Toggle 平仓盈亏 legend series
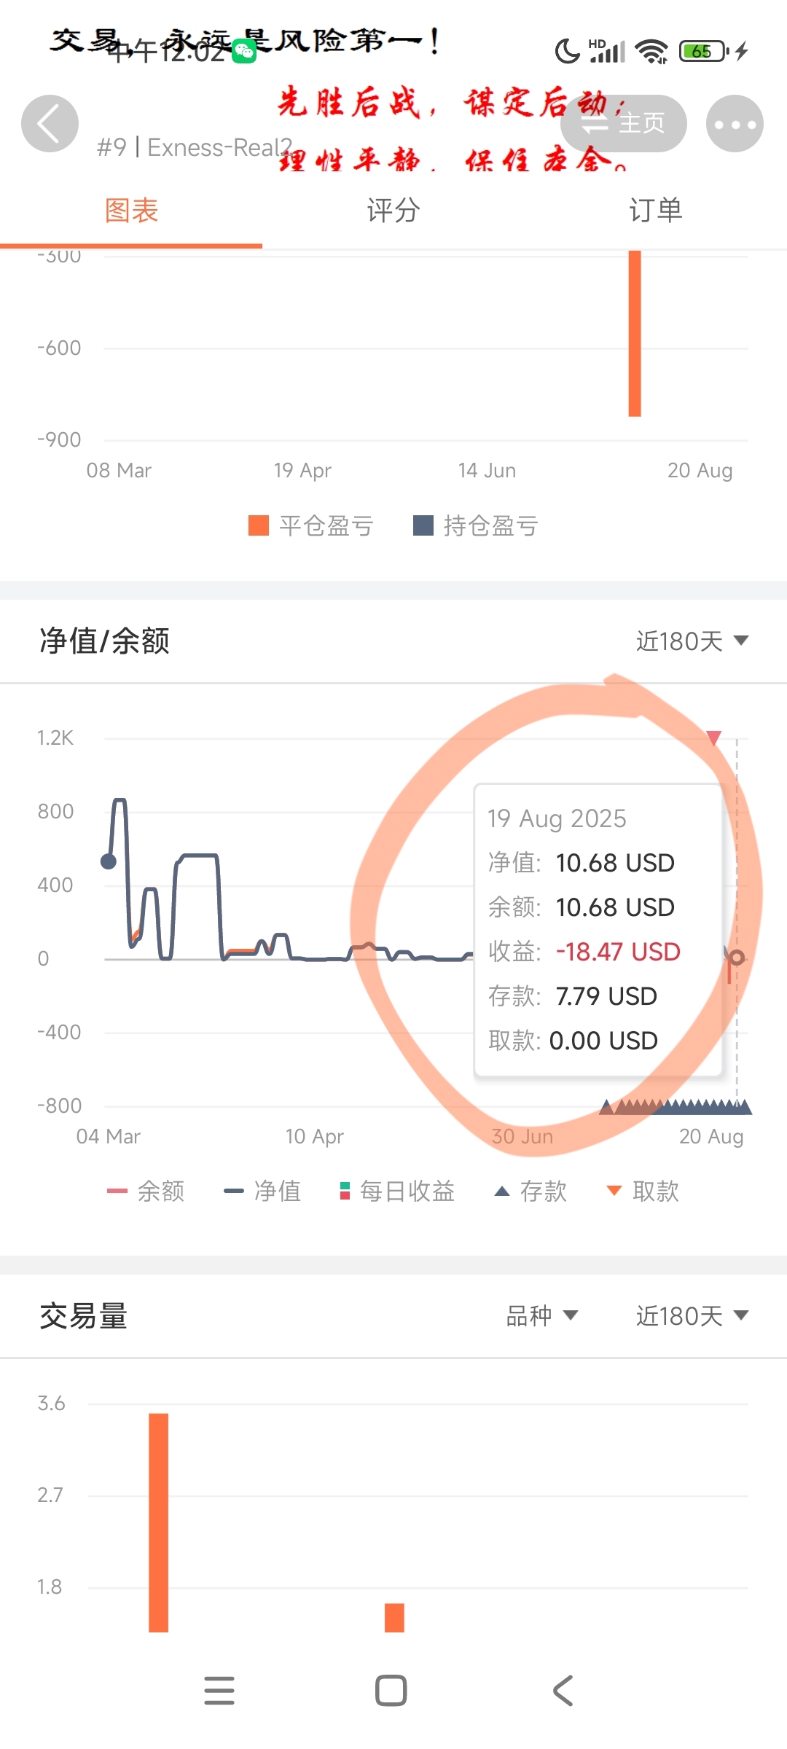787x1749 pixels. (x=311, y=525)
